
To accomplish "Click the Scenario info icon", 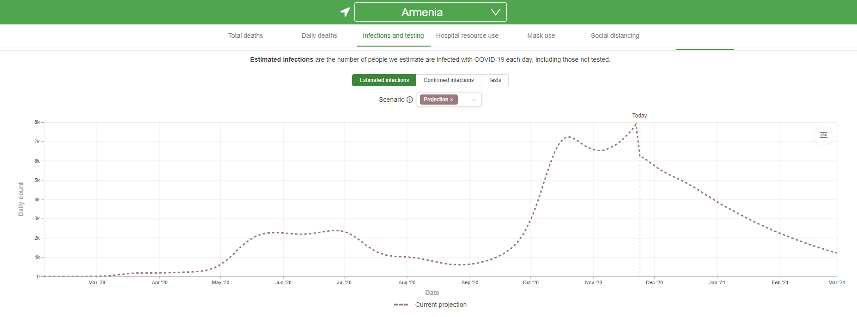I will (410, 100).
